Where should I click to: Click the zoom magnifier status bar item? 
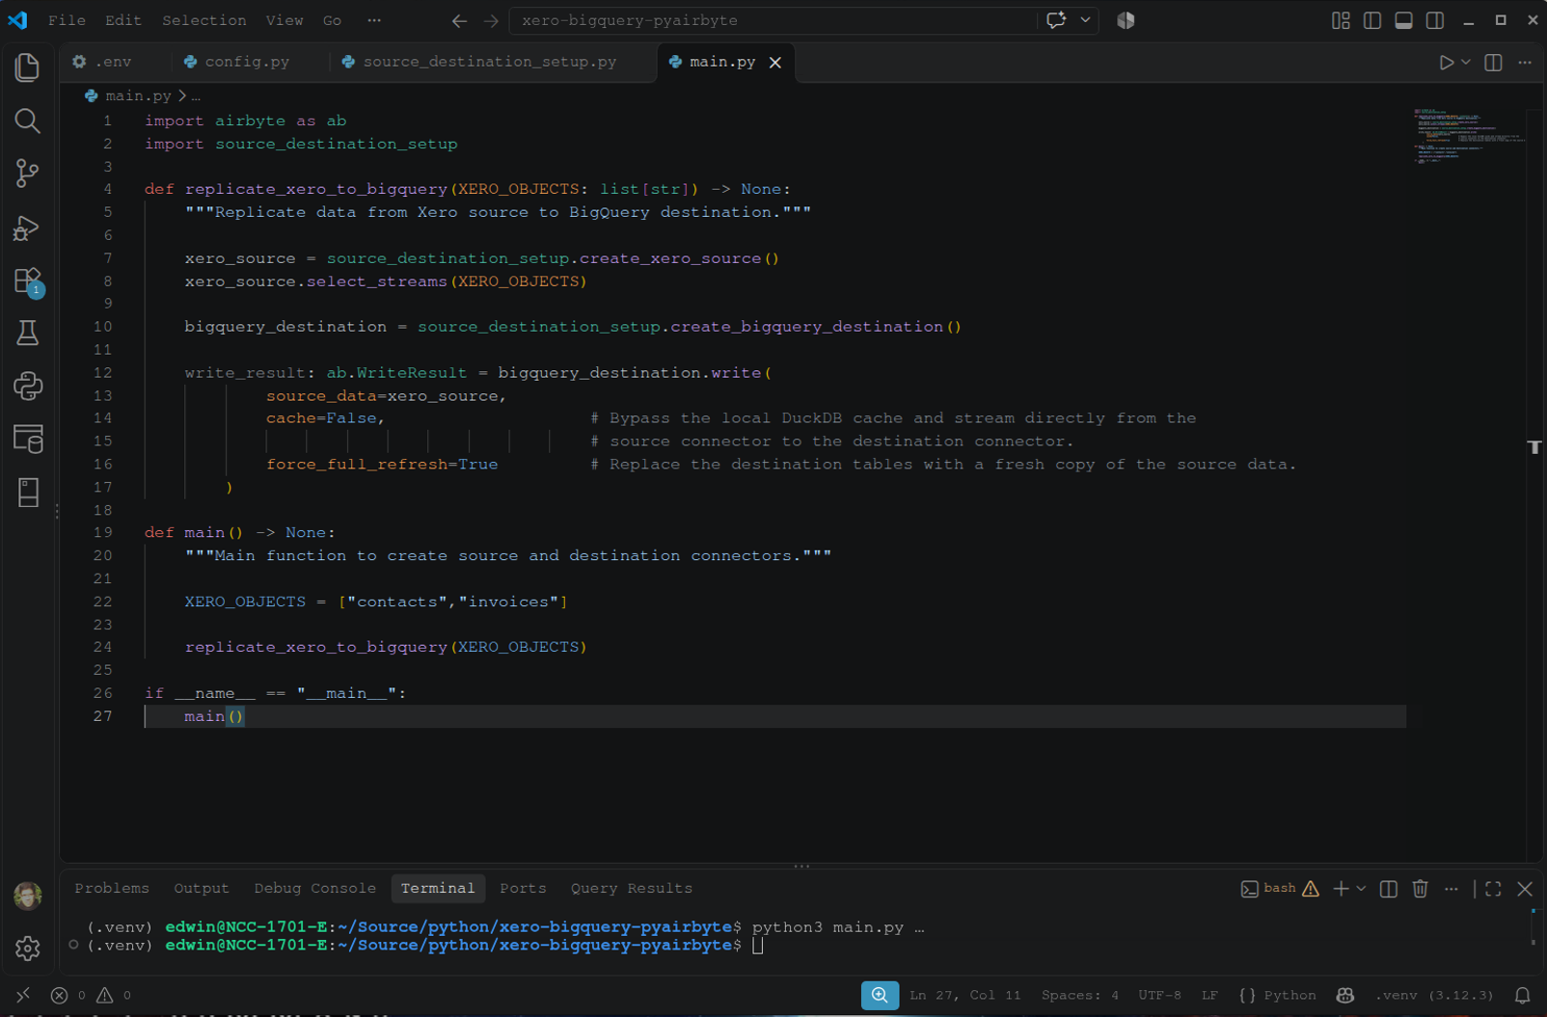click(x=880, y=995)
